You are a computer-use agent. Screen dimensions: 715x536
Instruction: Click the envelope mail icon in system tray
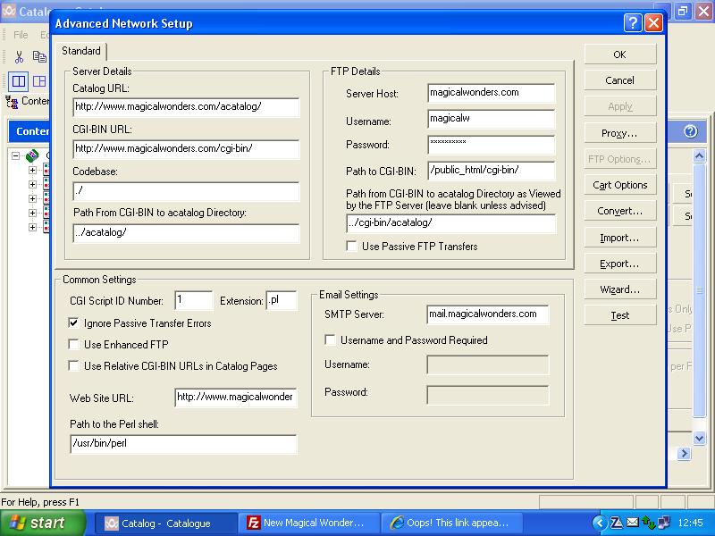[x=633, y=523]
